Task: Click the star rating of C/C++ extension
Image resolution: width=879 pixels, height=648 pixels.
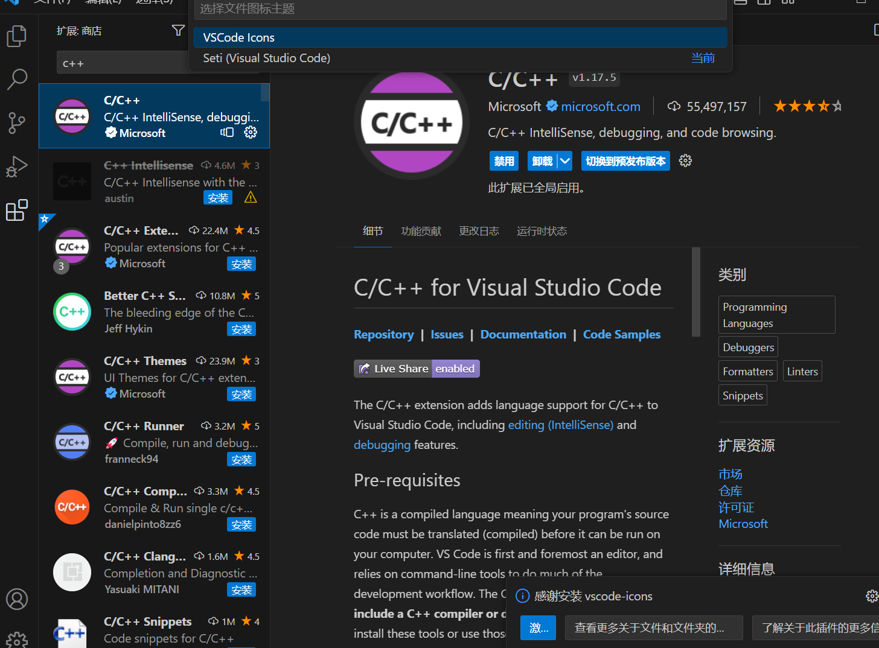Action: coord(808,106)
